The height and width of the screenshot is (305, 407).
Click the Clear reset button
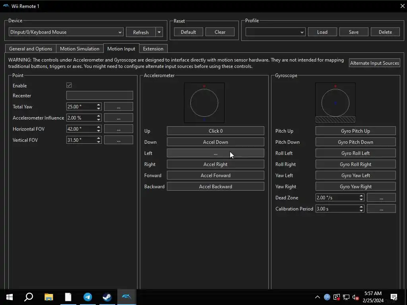pos(220,32)
